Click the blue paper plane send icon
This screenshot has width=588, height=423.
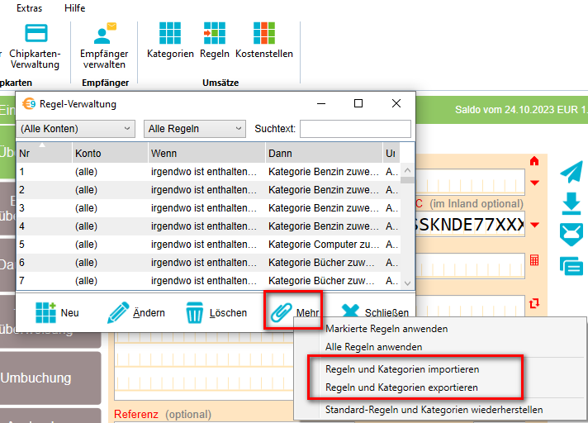[x=571, y=172]
